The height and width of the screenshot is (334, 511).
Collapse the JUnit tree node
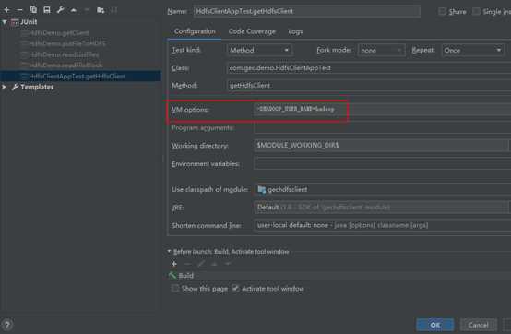click(5, 22)
